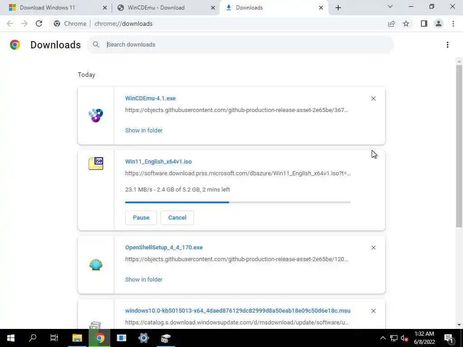Image resolution: width=463 pixels, height=347 pixels.
Task: Click the forward navigation arrow
Action: pyautogui.click(x=24, y=23)
